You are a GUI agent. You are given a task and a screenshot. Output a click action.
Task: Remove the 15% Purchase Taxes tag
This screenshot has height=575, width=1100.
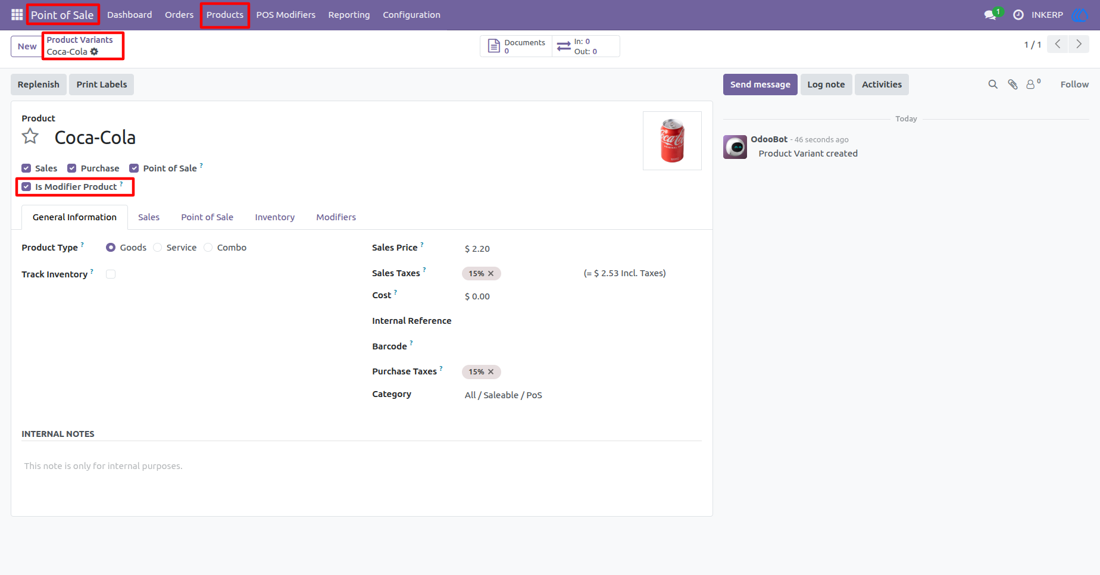[x=491, y=372]
